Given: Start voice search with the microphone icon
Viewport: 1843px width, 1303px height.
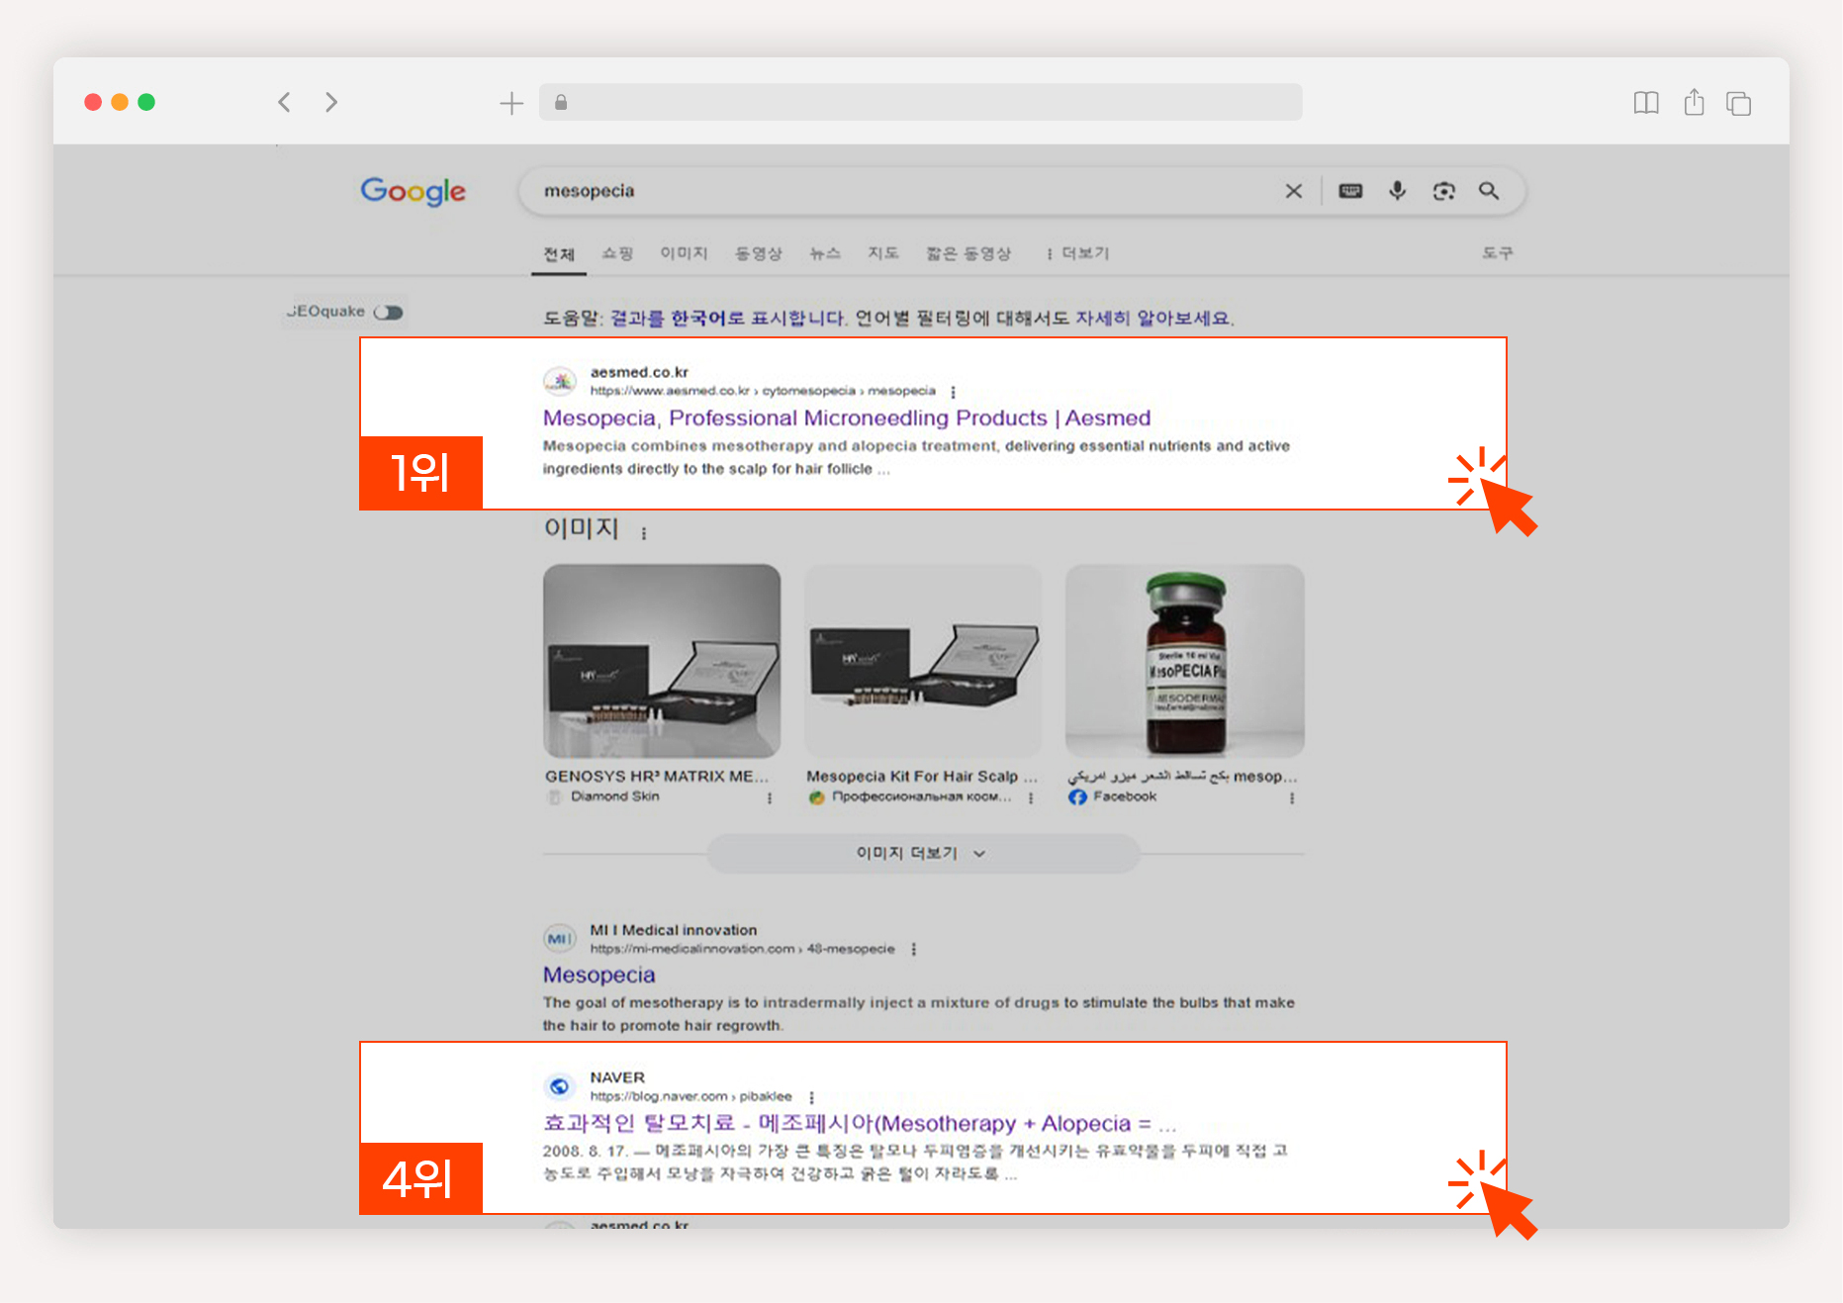Looking at the screenshot, I should 1397,191.
